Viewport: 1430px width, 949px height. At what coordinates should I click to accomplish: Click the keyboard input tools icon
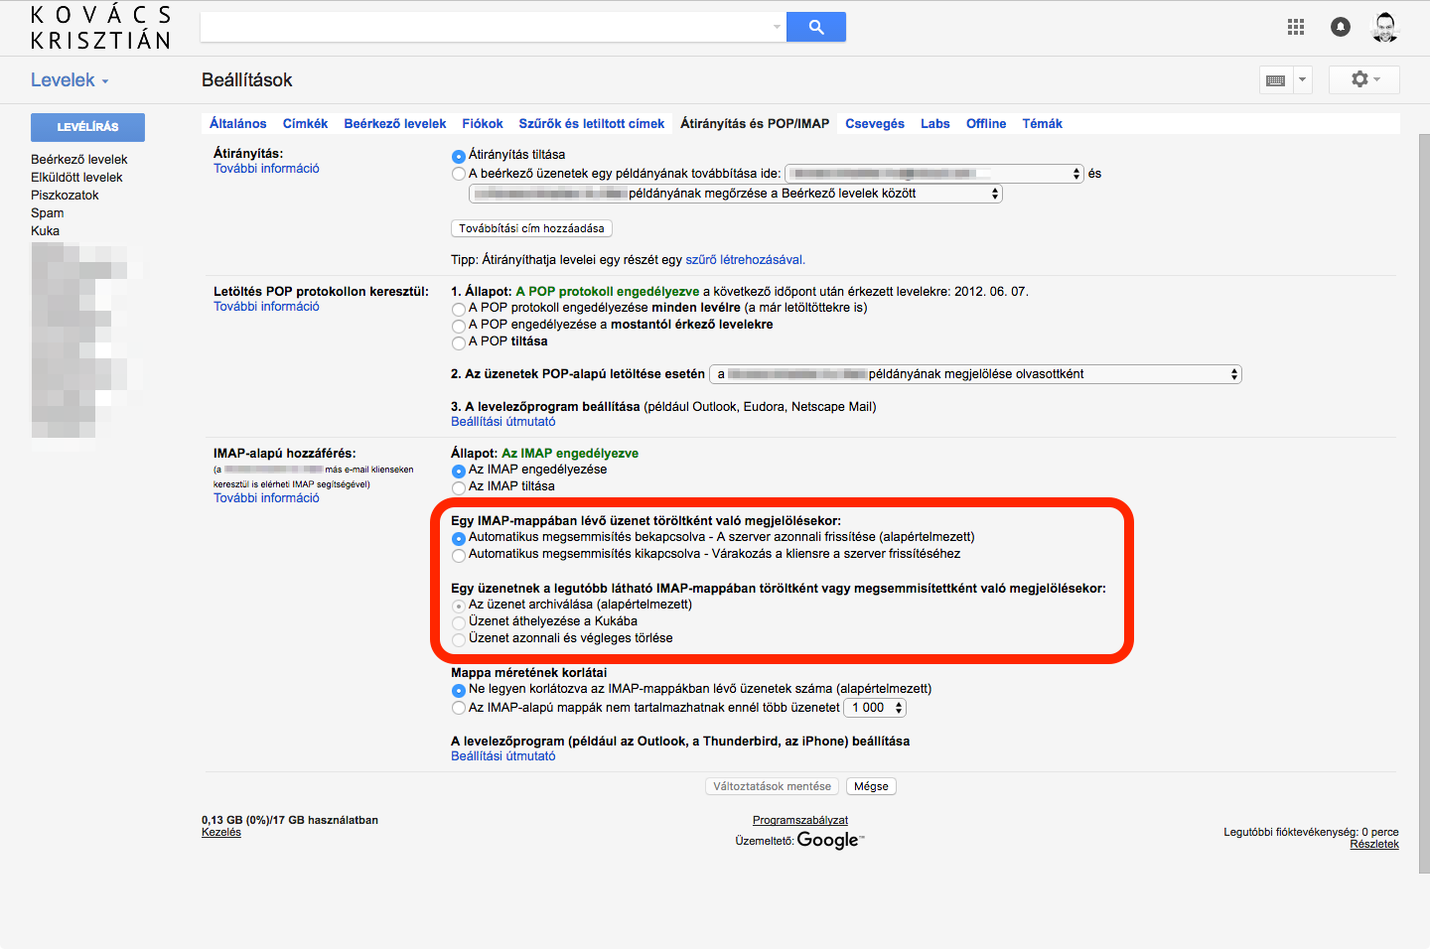pyautogui.click(x=1276, y=80)
